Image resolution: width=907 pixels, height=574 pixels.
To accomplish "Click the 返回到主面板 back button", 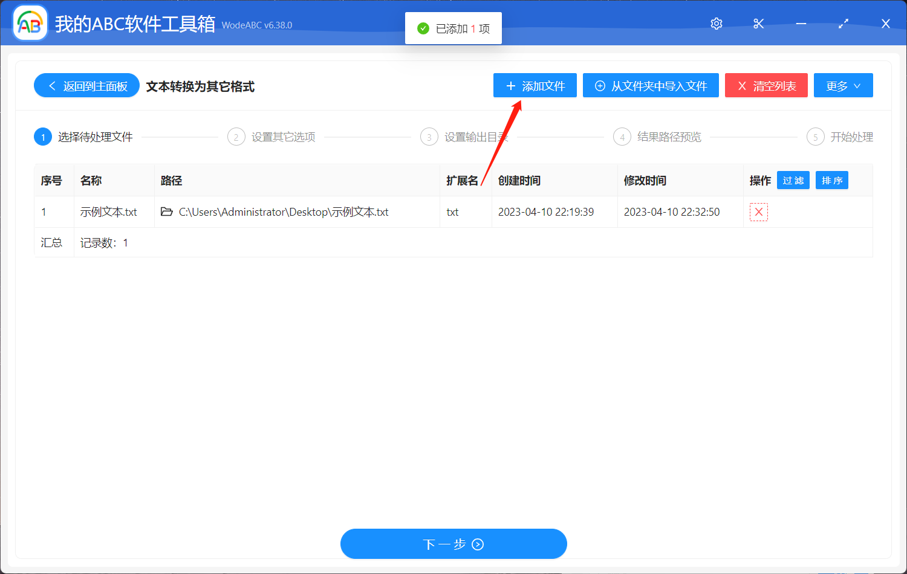I will [86, 85].
